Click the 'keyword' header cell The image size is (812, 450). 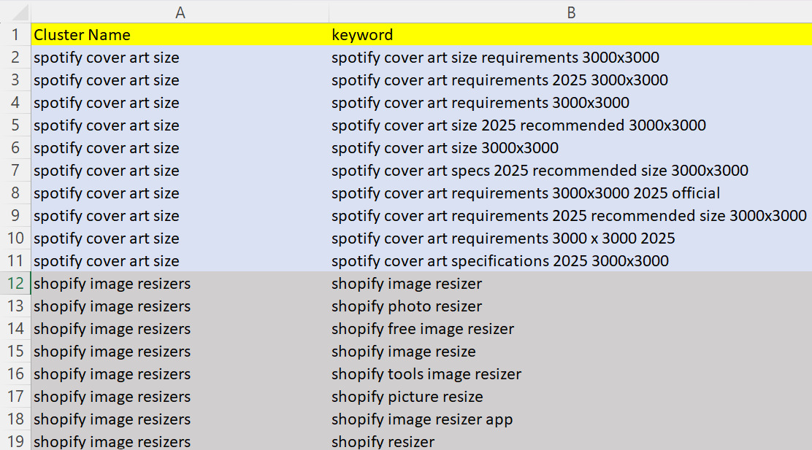tap(571, 35)
